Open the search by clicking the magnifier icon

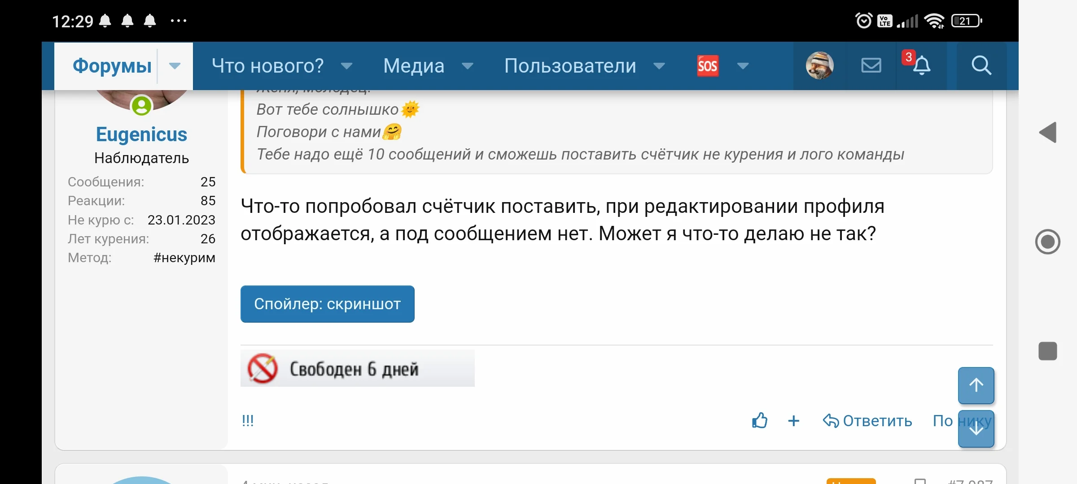click(x=982, y=65)
